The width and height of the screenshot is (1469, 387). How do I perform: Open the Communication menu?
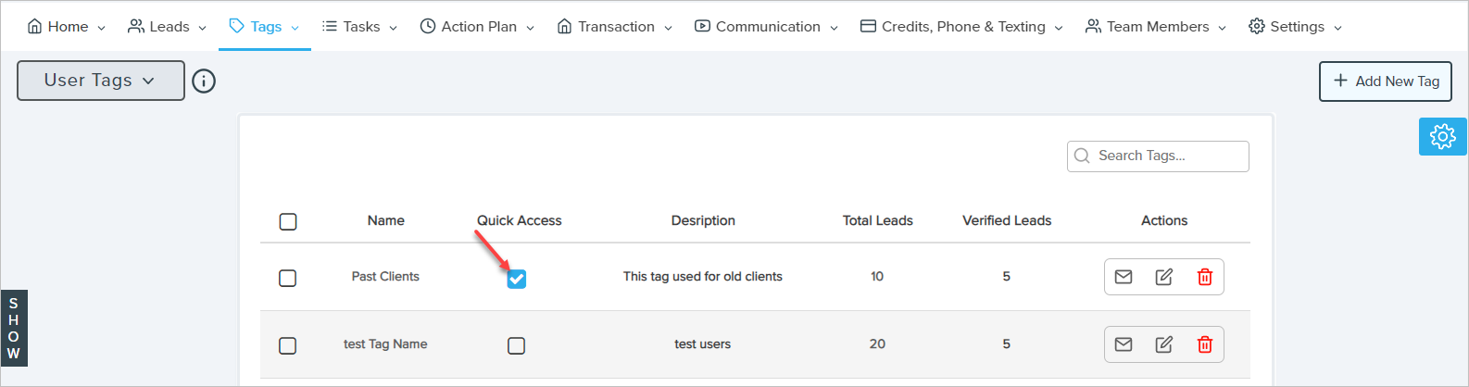point(766,27)
